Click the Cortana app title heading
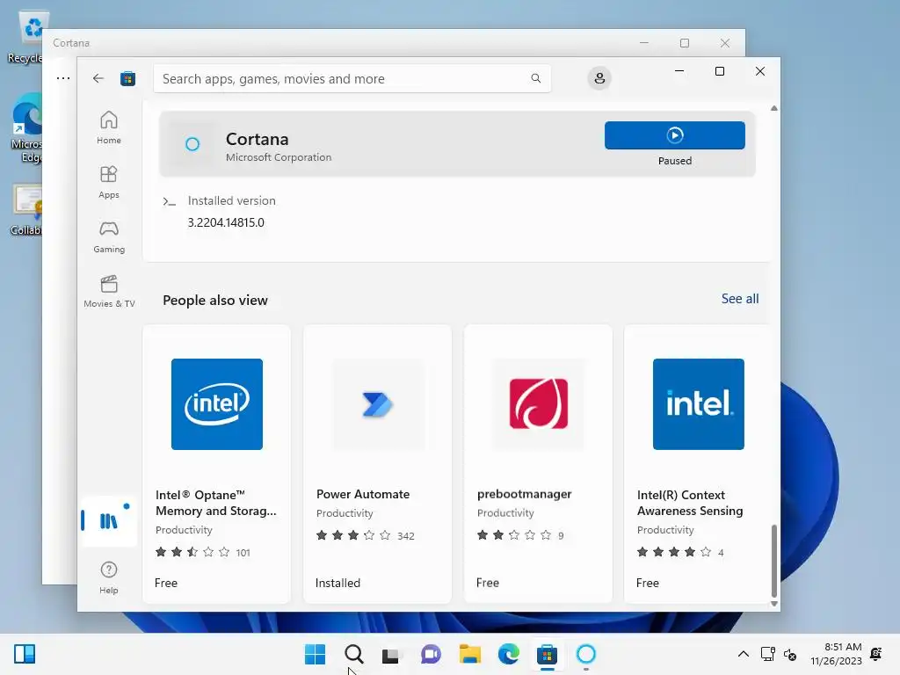Screen dimensions: 900x675 [x=258, y=139]
